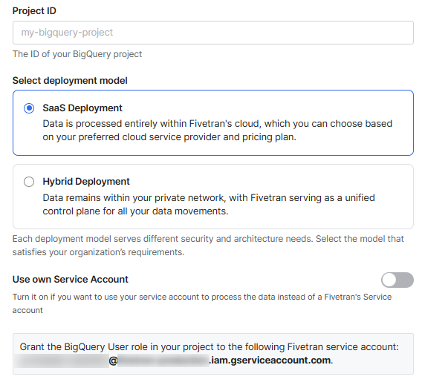Viewport: 422px width, 385px height.
Task: Enable the Use own Service Account toggle
Action: pyautogui.click(x=397, y=280)
